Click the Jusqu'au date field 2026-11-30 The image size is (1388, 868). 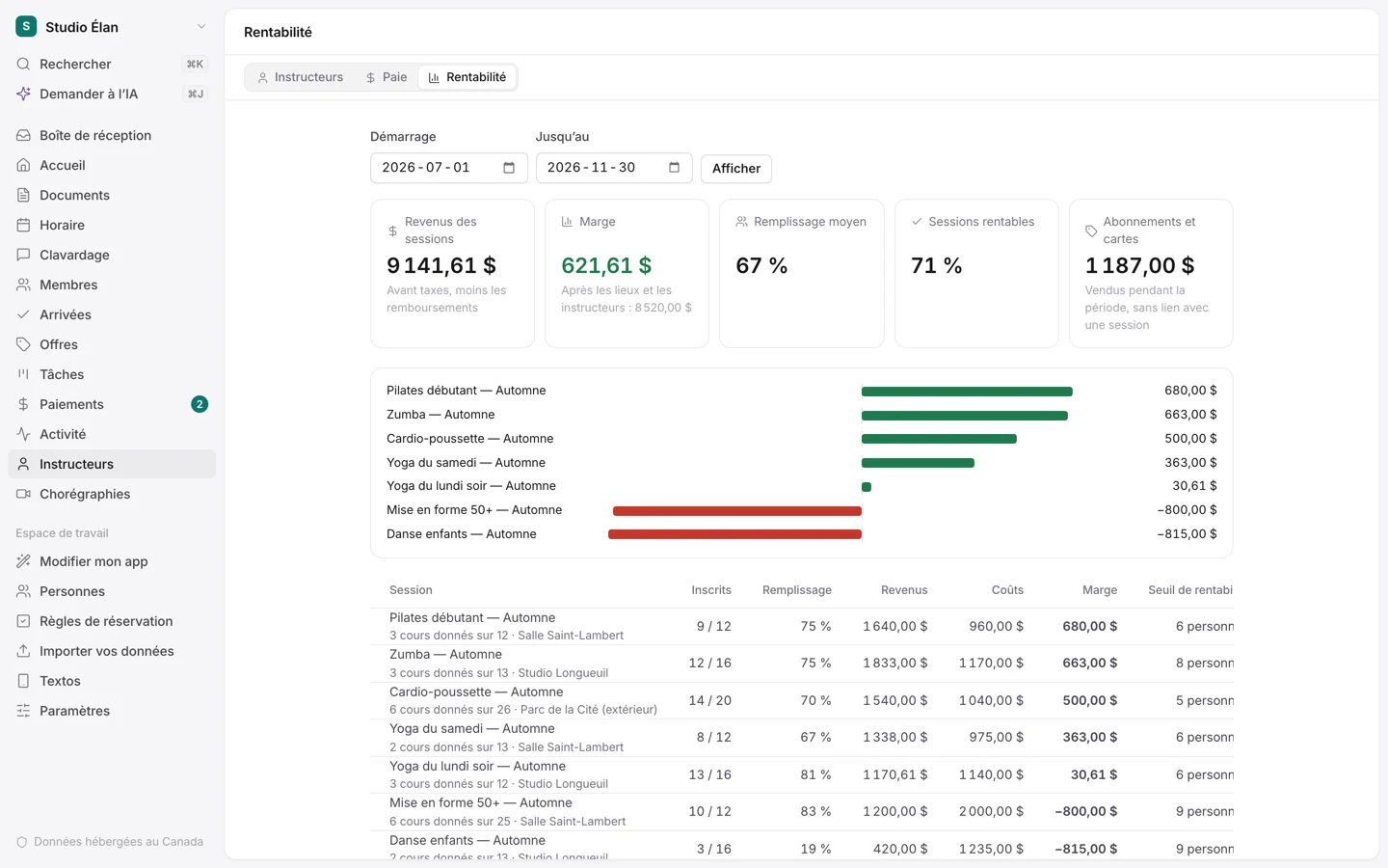(614, 168)
